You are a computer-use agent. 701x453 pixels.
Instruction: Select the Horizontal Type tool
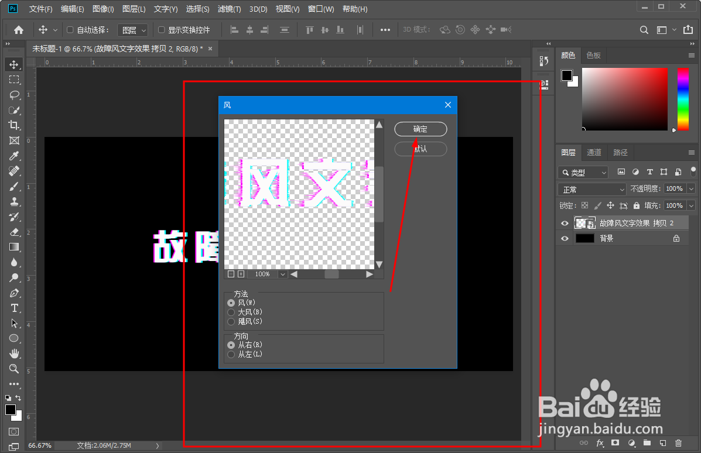tap(13, 308)
